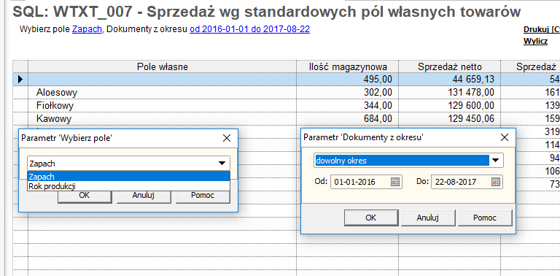Confirm 'Wybierz pole' dialog with OK

(85, 196)
